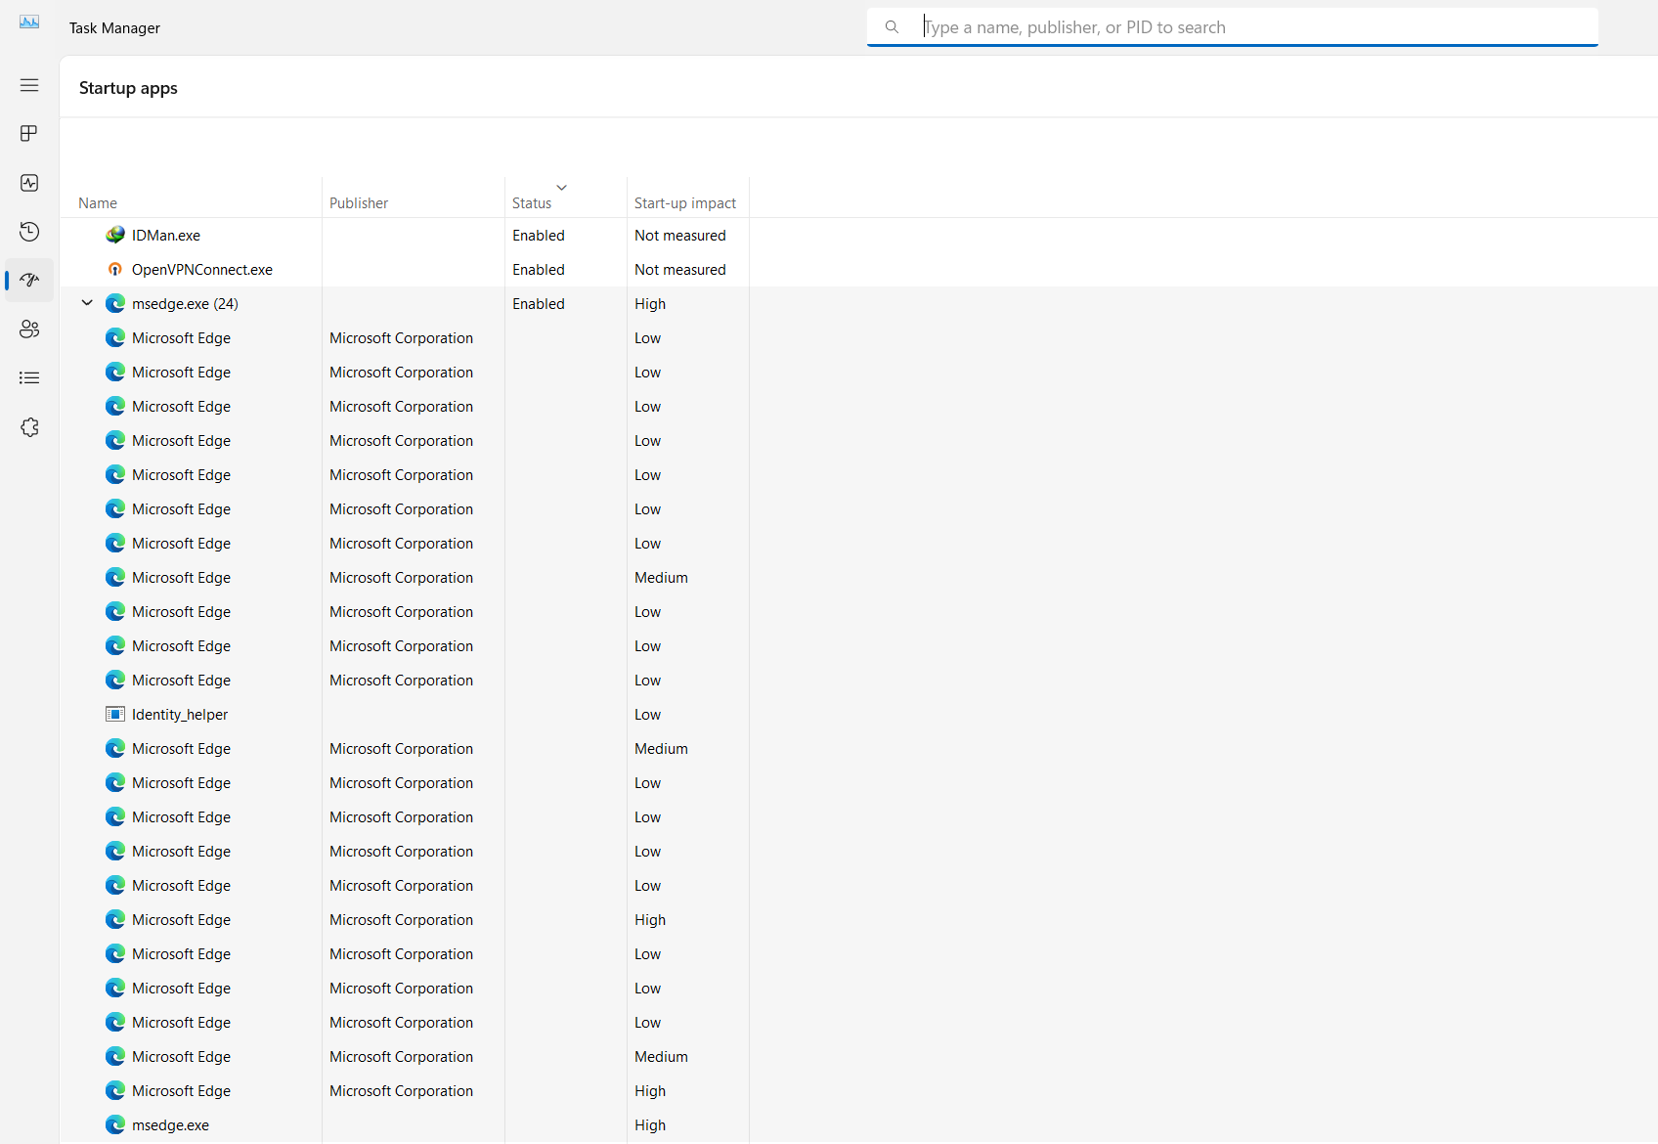Open the Services page in the sidebar
Image resolution: width=1658 pixels, height=1144 pixels.
coord(29,426)
